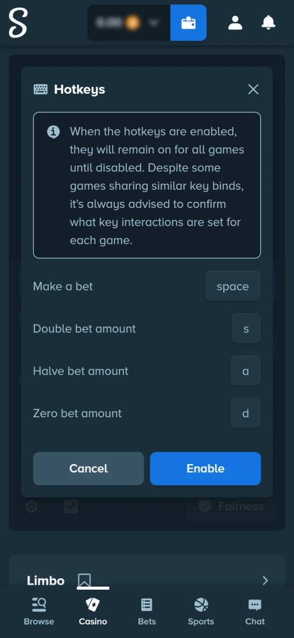Click the bookmark icon next to Limbo
The height and width of the screenshot is (638, 294).
click(x=85, y=580)
